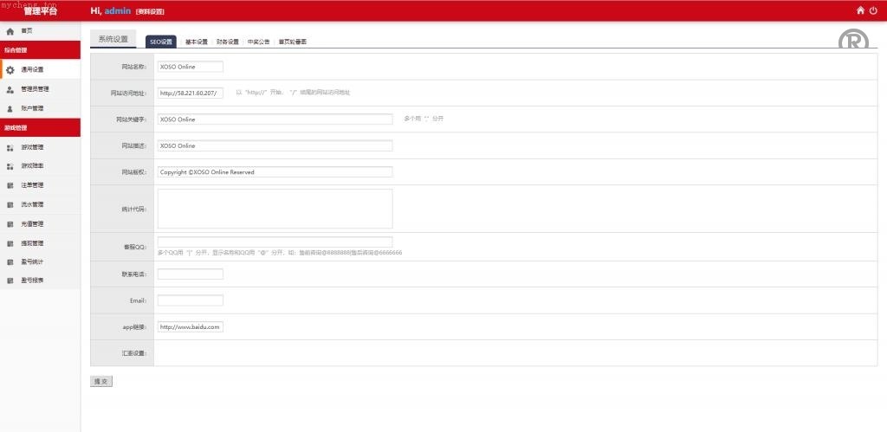Go to the 首页轮番图 tab
The image size is (887, 432).
[x=293, y=42]
